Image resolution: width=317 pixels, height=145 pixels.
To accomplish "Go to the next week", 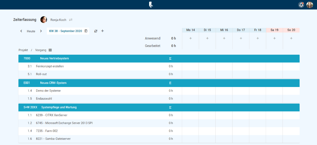I will click(x=41, y=31).
